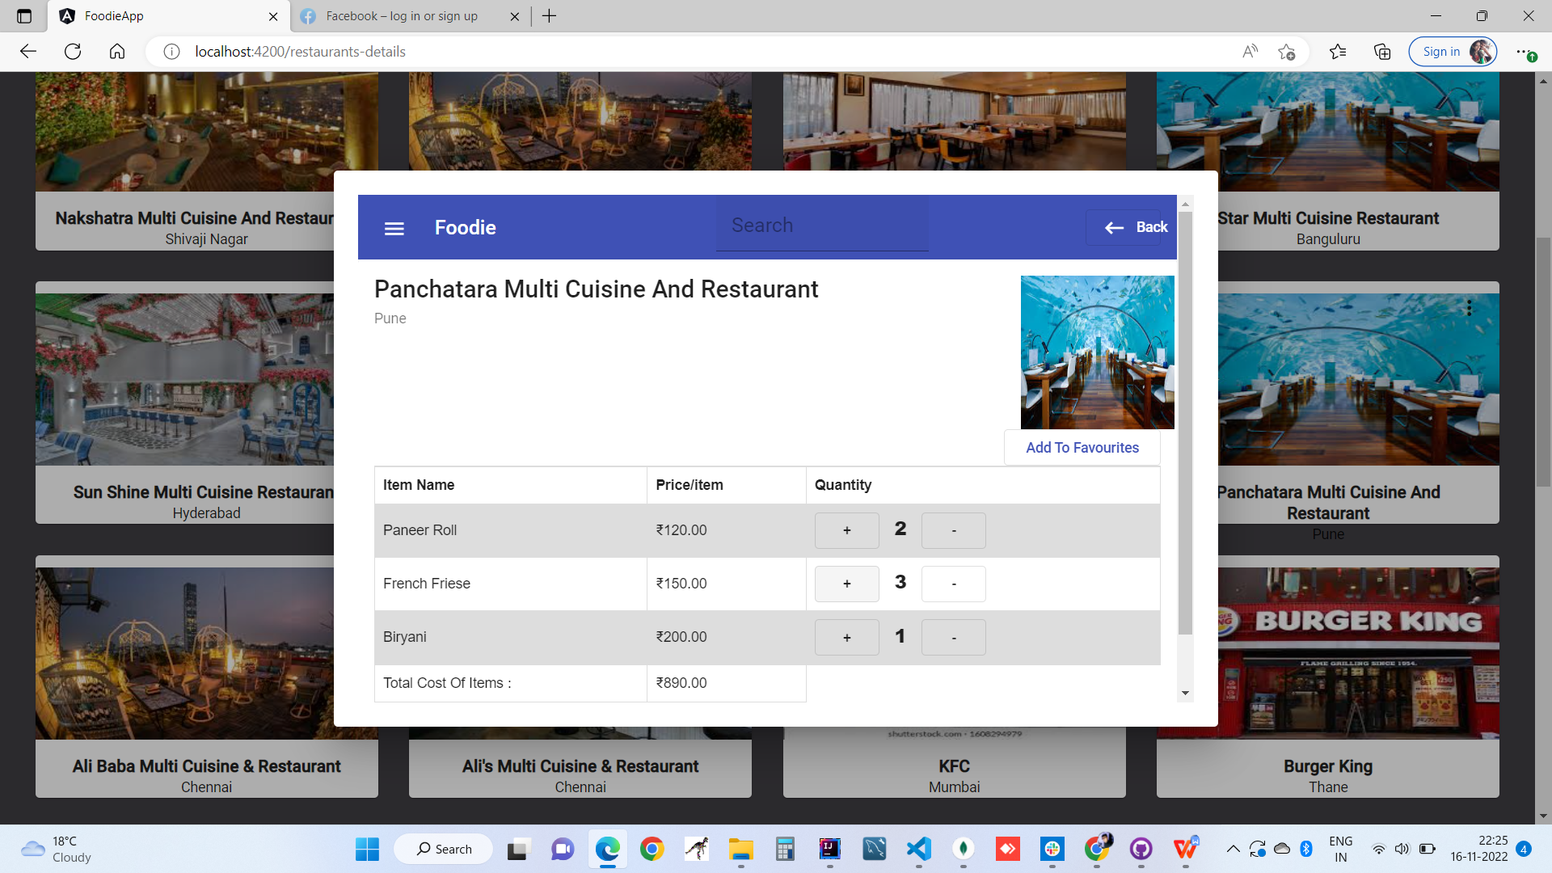The height and width of the screenshot is (873, 1552).
Task: Open three-dot menu on Panchatara restaurant card
Action: coord(1468,308)
